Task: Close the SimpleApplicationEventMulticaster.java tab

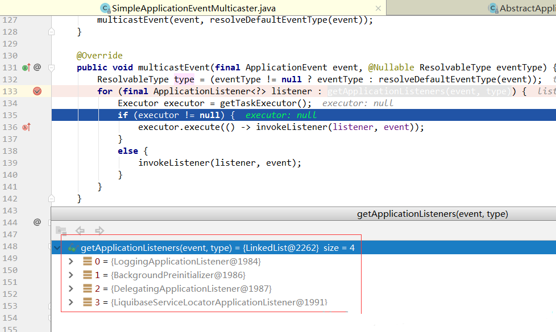Action: click(x=378, y=9)
